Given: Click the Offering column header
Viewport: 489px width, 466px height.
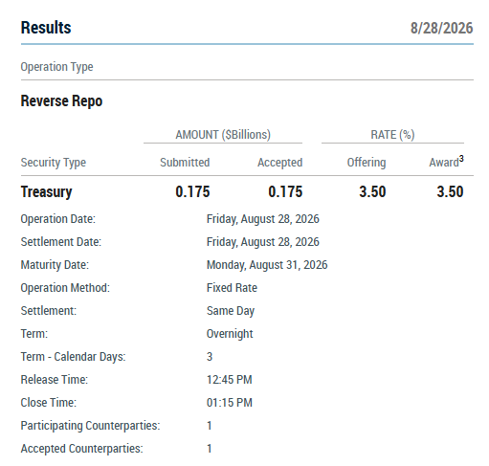Looking at the screenshot, I should (367, 163).
